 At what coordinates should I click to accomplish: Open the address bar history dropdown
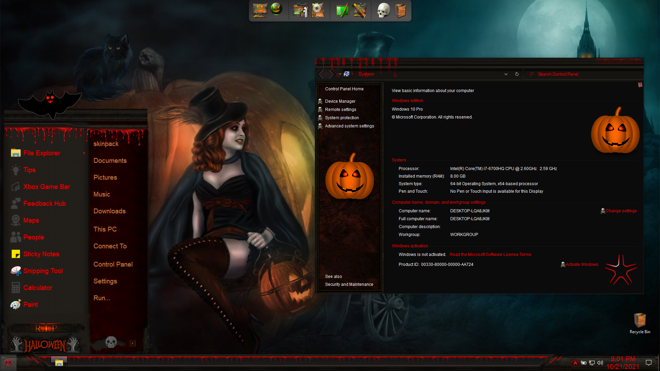[506, 74]
